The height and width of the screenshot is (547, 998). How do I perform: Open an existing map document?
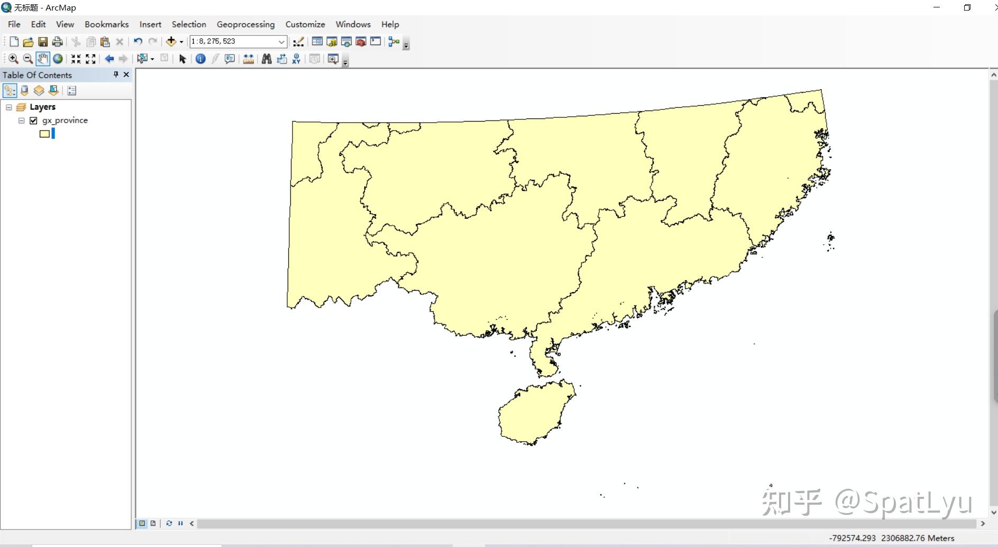click(x=28, y=42)
